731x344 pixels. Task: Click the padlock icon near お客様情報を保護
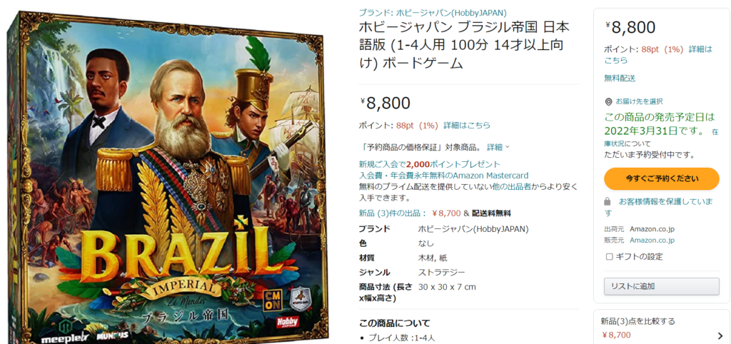tap(607, 202)
